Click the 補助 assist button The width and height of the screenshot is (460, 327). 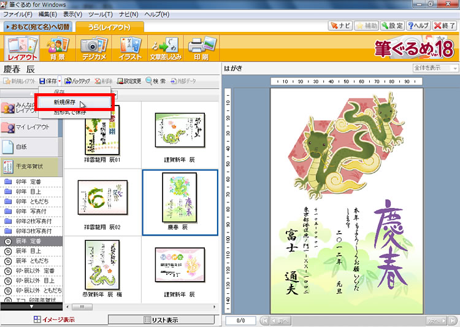366,26
